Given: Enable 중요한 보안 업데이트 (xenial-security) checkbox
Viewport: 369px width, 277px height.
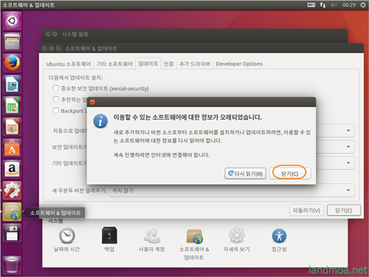Looking at the screenshot, I should pyautogui.click(x=56, y=88).
